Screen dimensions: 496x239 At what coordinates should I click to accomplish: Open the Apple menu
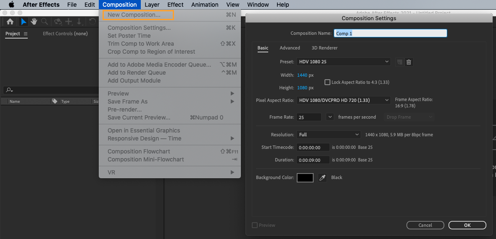[11, 5]
